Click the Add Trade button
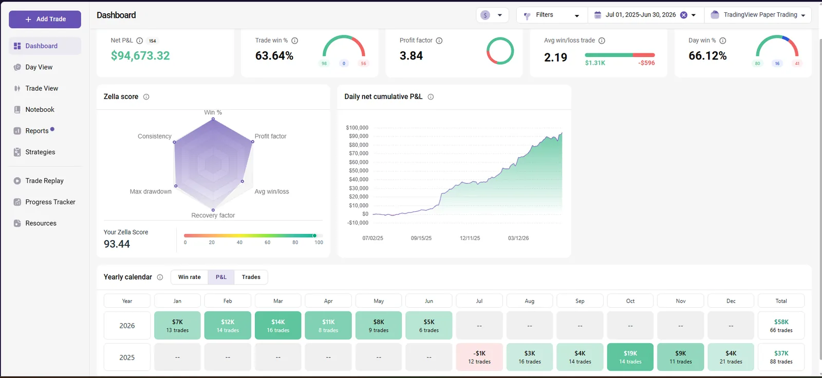 (x=45, y=19)
